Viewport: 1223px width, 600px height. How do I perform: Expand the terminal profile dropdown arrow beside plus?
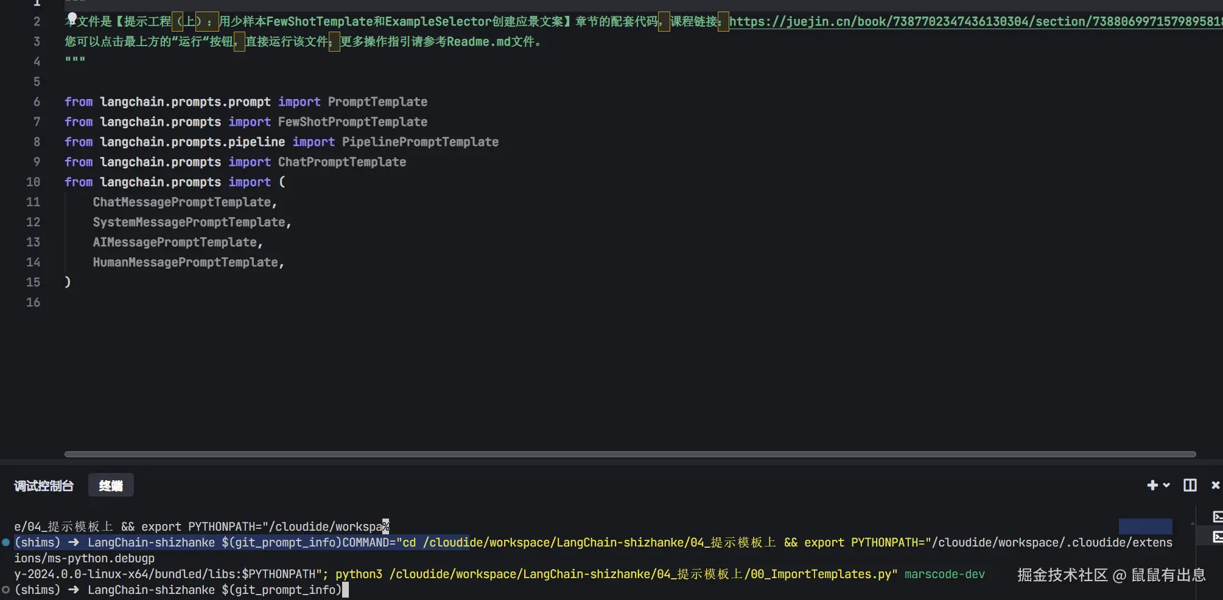(x=1166, y=485)
